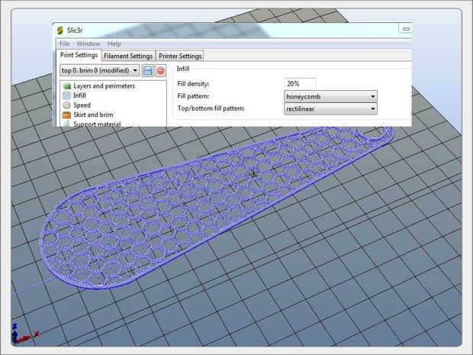
Task: Select the Layers and perimeters icon
Action: 66,86
